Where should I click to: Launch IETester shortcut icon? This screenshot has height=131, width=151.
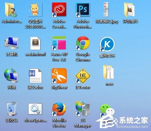click(83, 76)
